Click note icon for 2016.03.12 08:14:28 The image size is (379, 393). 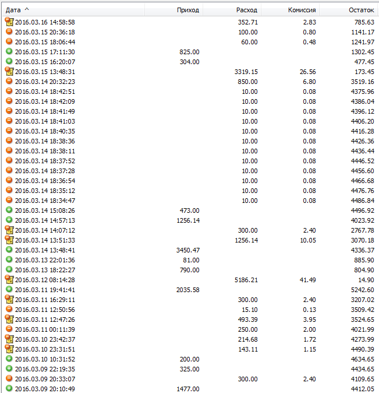coord(9,279)
